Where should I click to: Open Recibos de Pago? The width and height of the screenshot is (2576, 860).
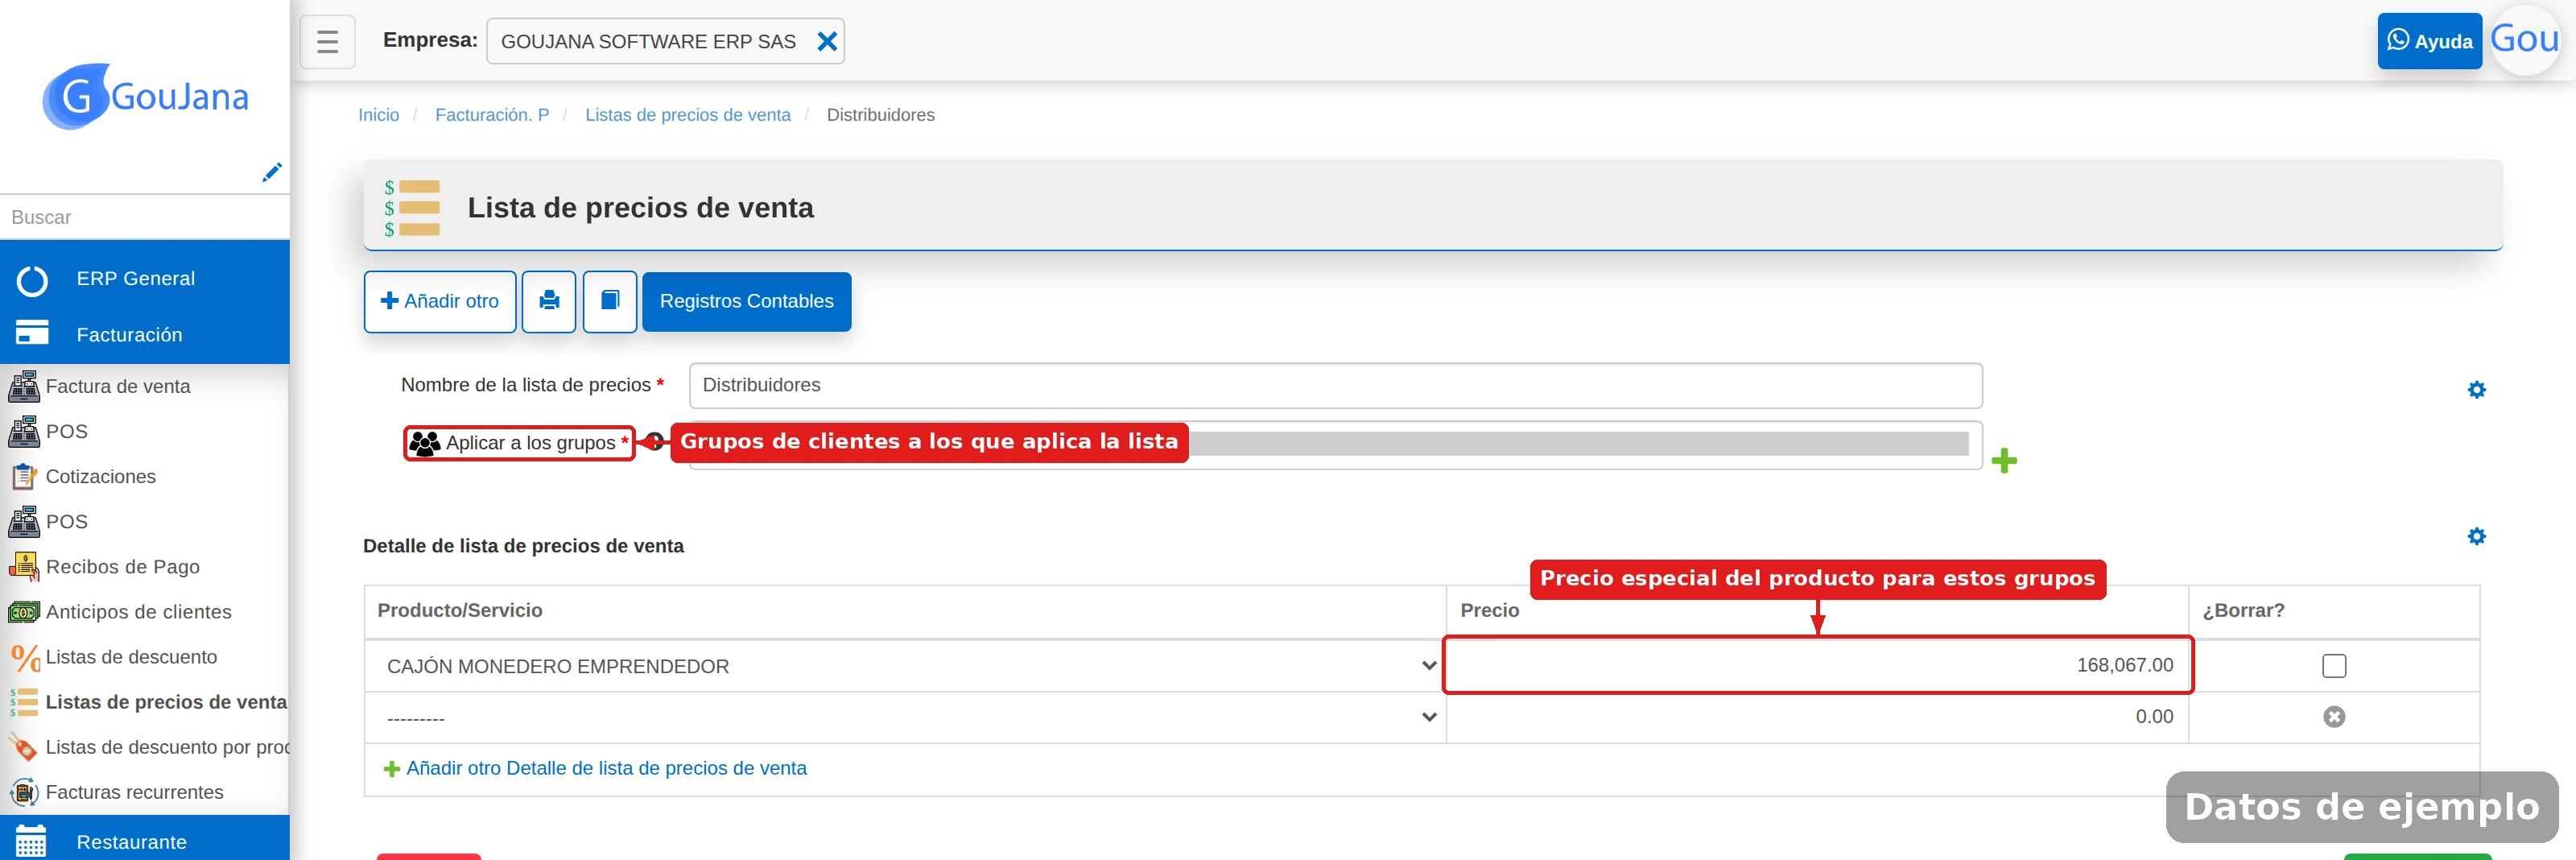click(x=123, y=566)
